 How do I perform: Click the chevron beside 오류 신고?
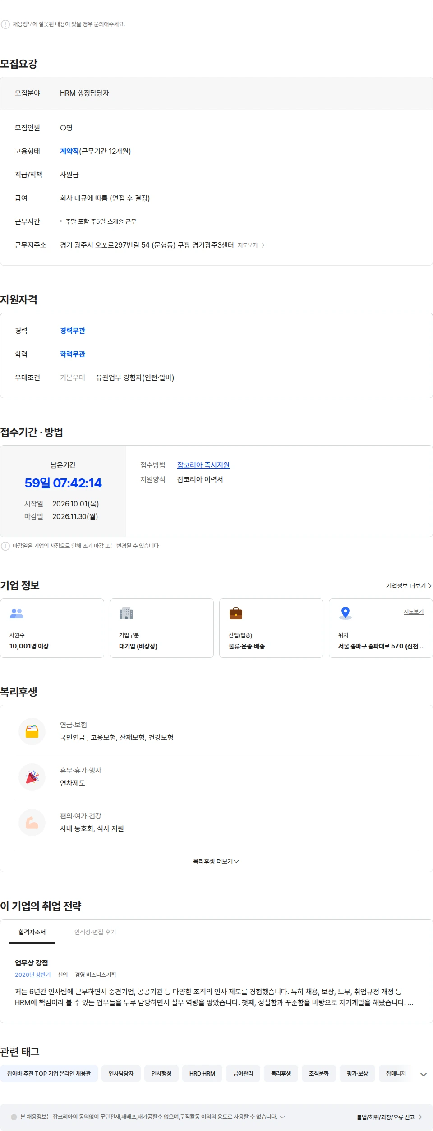pos(420,1117)
